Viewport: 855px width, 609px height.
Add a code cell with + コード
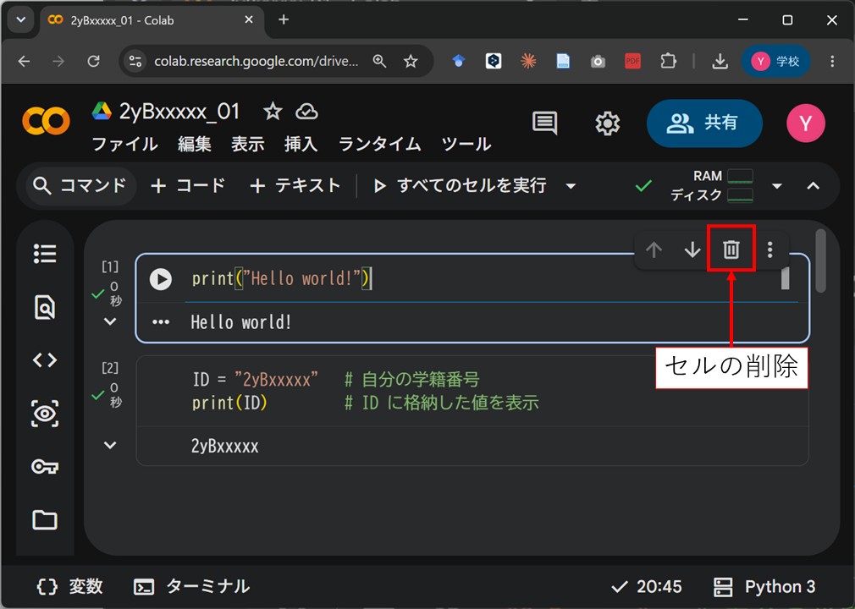coord(188,186)
